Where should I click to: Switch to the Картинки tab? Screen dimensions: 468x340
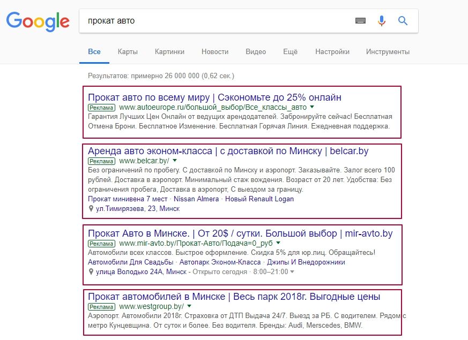169,51
